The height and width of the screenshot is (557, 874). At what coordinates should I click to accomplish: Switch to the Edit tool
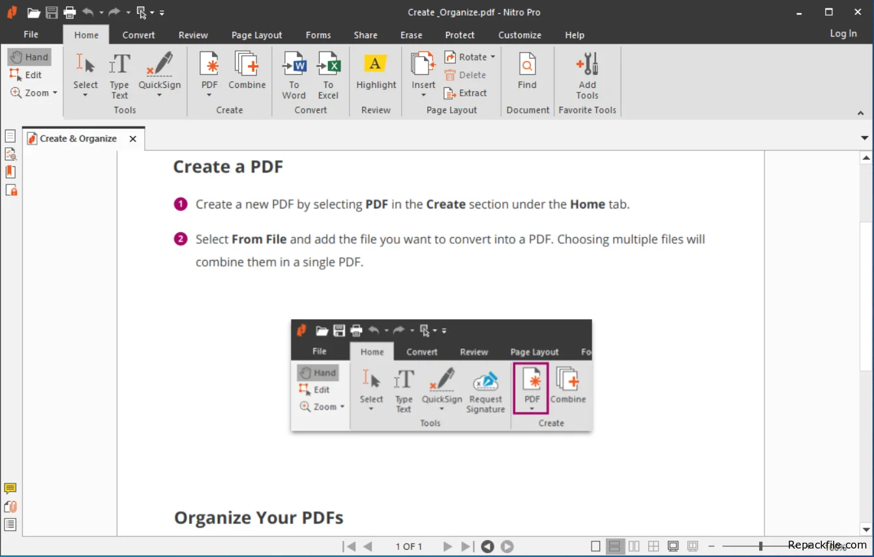pos(26,75)
